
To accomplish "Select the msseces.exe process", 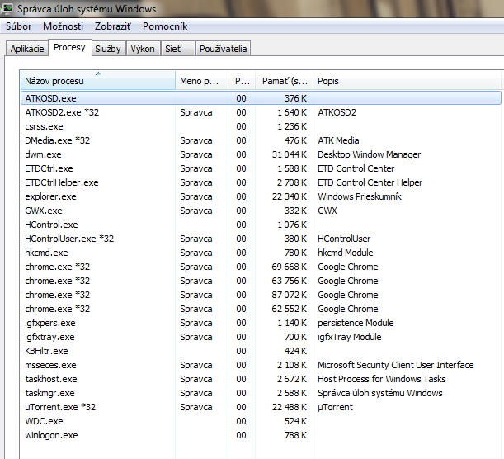I will (x=50, y=365).
